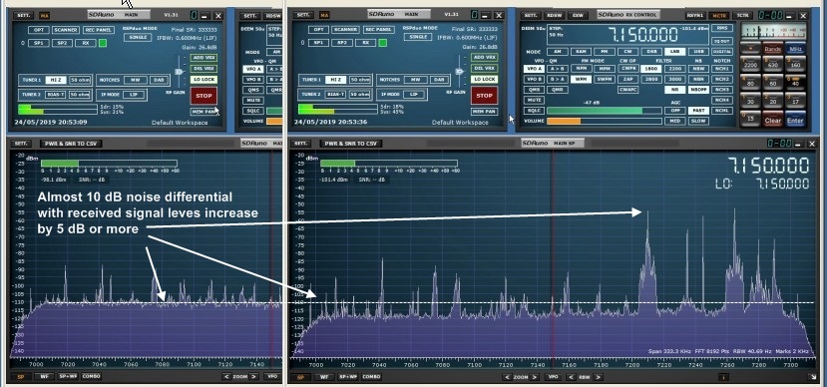Select LSB mode in RX Control

pos(674,52)
